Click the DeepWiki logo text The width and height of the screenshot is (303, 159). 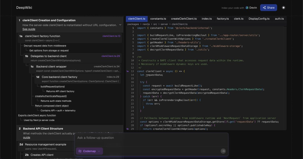point(24,8)
